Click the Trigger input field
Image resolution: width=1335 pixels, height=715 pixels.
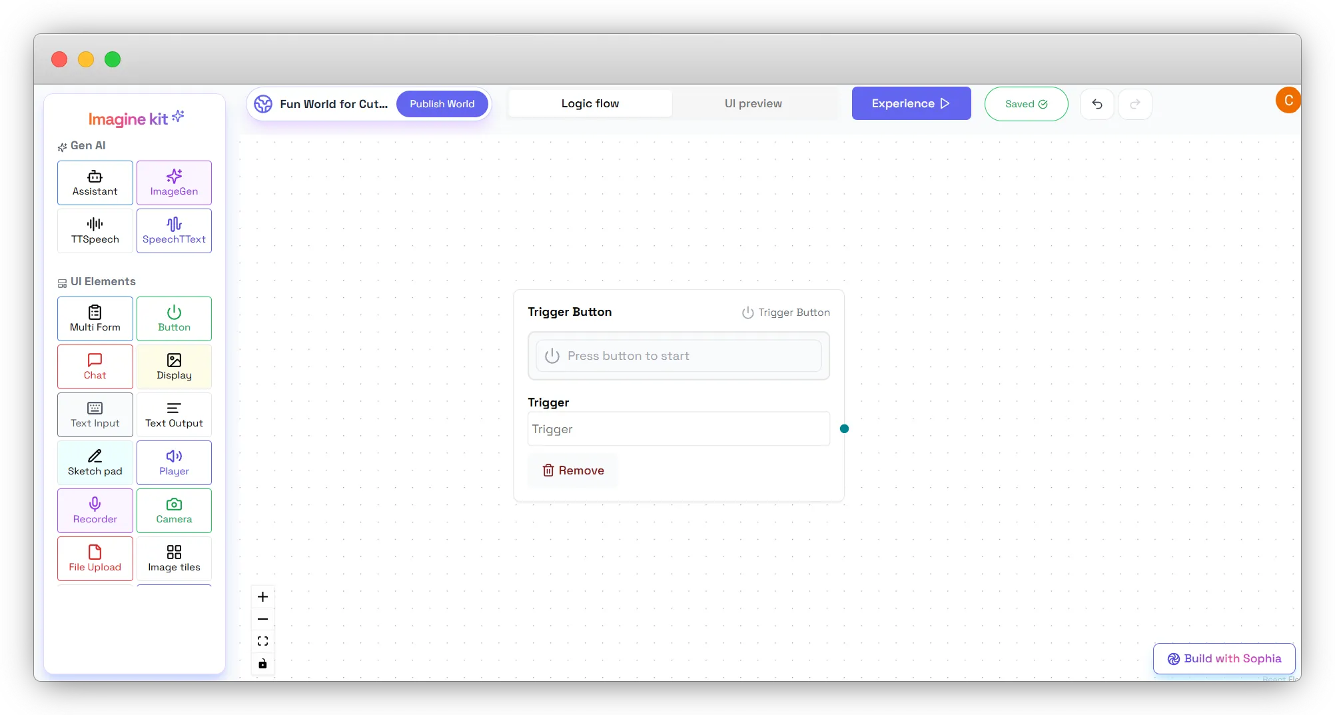(x=677, y=428)
